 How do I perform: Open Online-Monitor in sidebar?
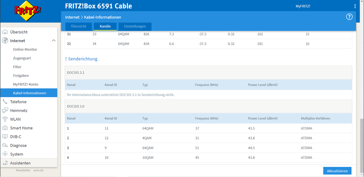(25, 50)
